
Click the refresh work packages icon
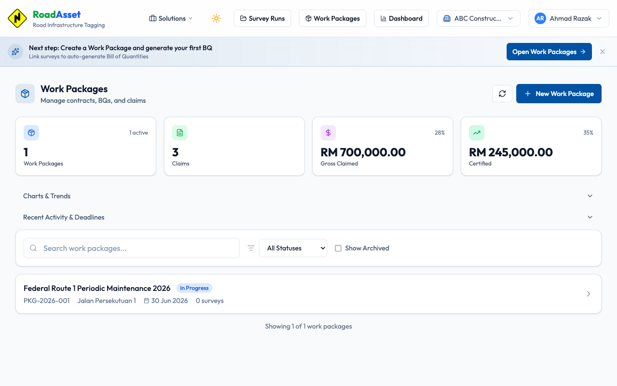502,94
